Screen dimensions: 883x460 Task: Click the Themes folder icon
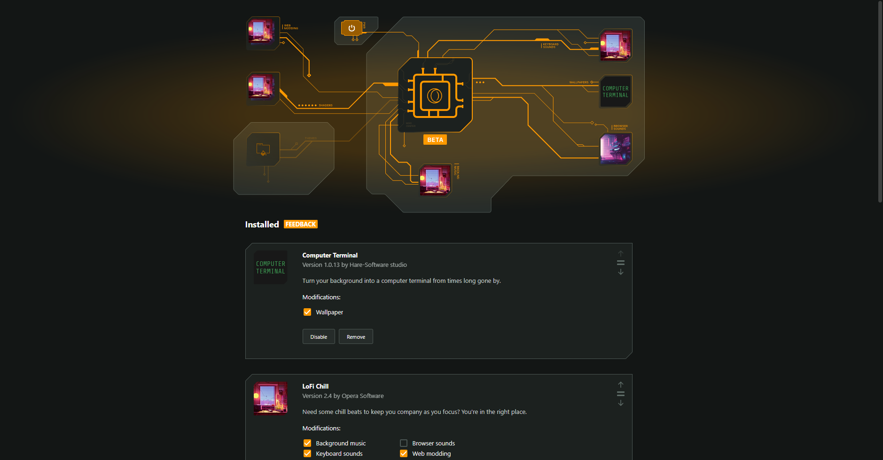click(263, 149)
